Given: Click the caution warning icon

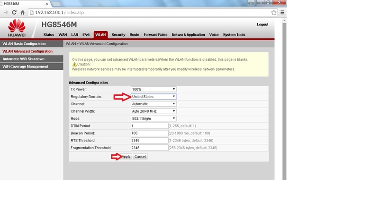Looking at the screenshot, I should (74, 64).
